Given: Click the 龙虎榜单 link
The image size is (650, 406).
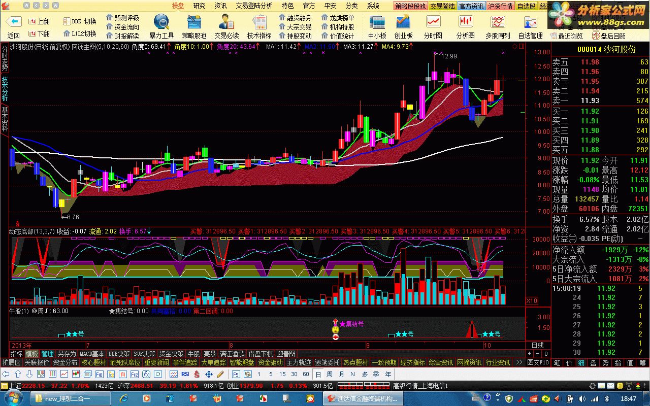Looking at the screenshot, I should (338, 18).
